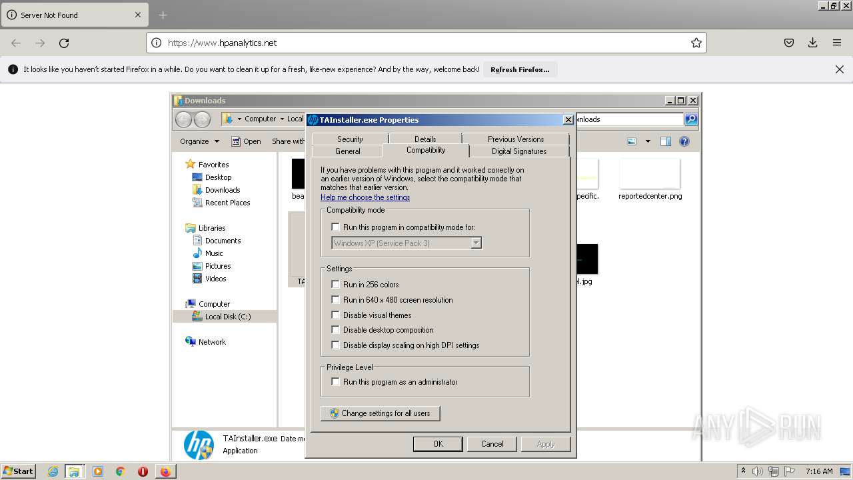Launch Chrome from the taskbar
853x480 pixels.
[x=120, y=471]
